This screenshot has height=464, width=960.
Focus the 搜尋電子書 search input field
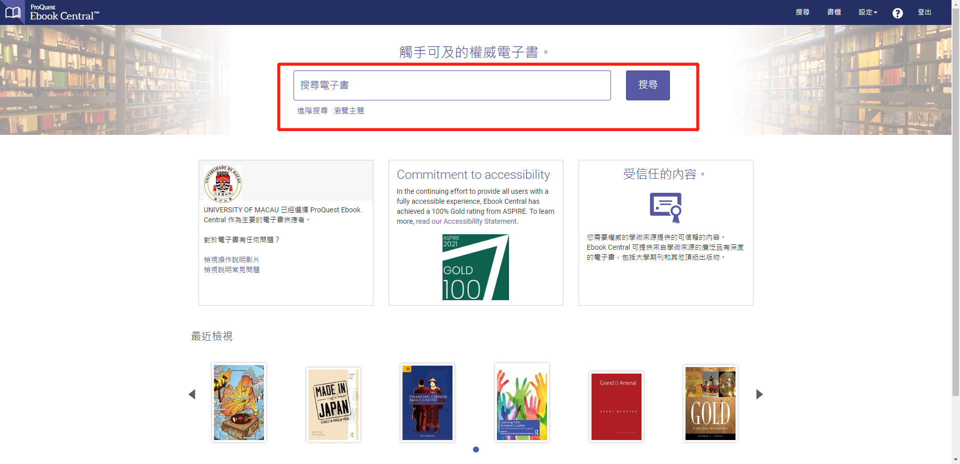tap(452, 85)
